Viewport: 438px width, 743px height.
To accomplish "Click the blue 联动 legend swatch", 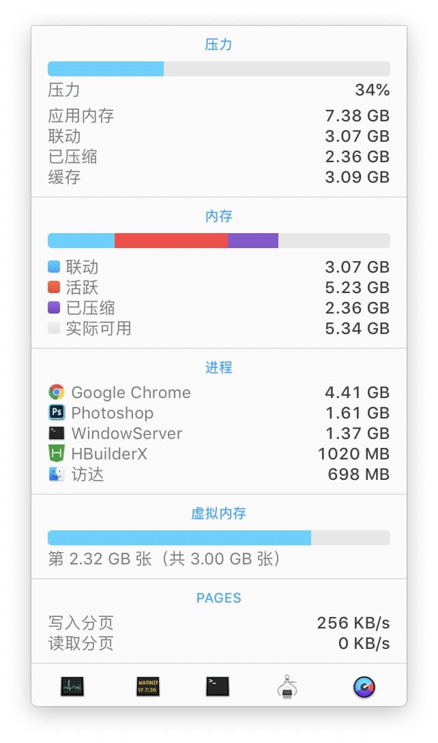I will click(x=54, y=267).
